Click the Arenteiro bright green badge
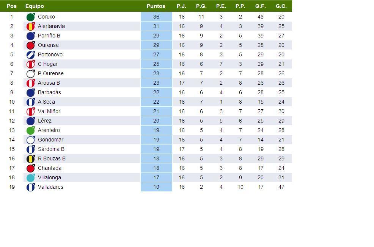Viewport: 374px width, 247px height. 30,130
